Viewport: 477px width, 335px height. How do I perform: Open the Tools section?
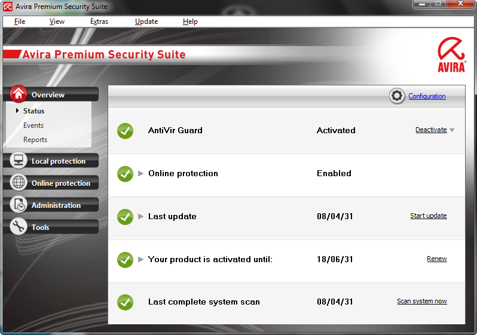(x=41, y=228)
